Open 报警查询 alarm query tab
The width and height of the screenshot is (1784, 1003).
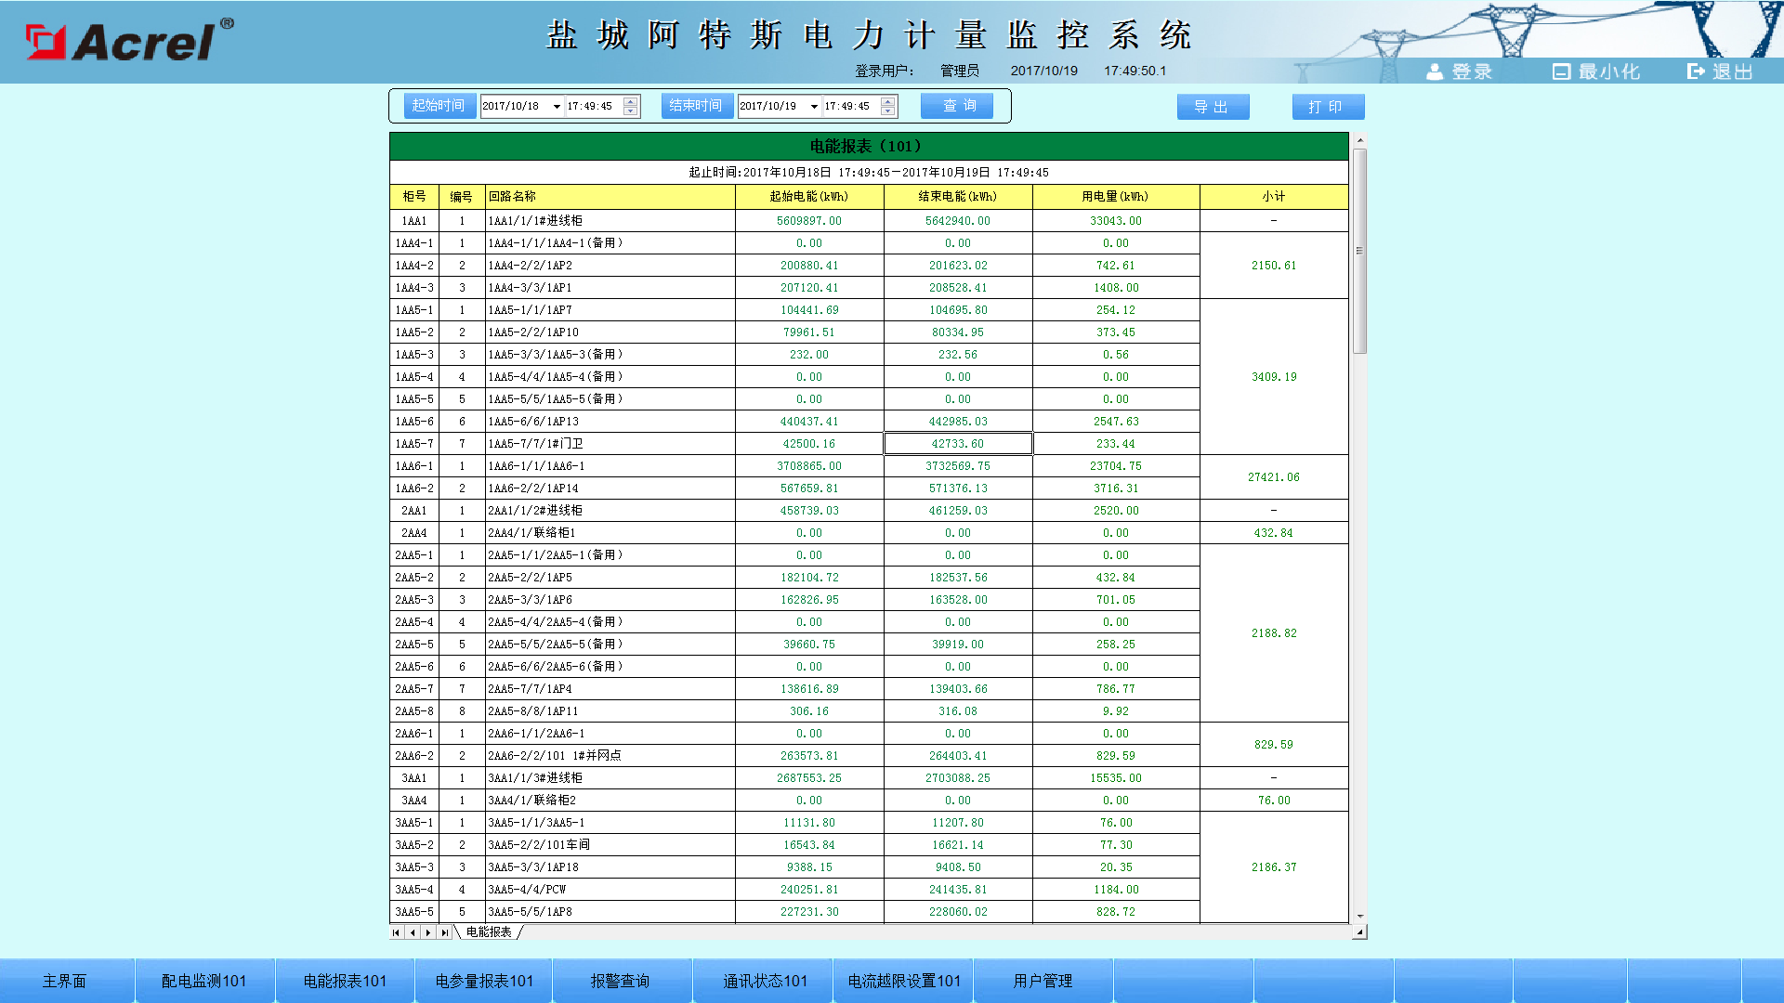pos(623,981)
